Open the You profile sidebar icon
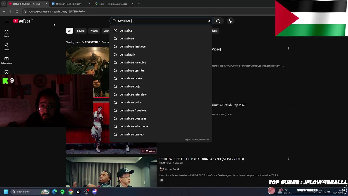The image size is (348, 196). point(7,72)
